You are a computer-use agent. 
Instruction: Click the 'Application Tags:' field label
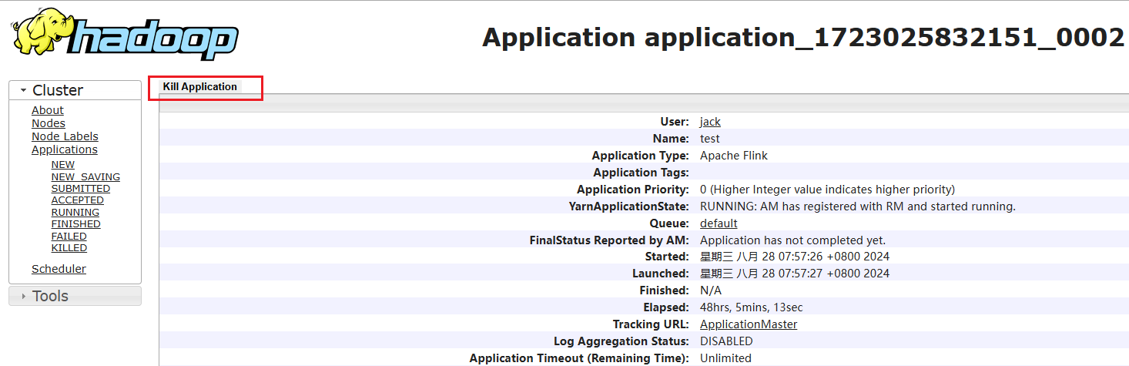click(x=642, y=173)
